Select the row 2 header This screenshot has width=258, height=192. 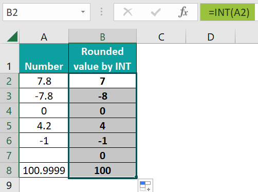click(x=9, y=81)
